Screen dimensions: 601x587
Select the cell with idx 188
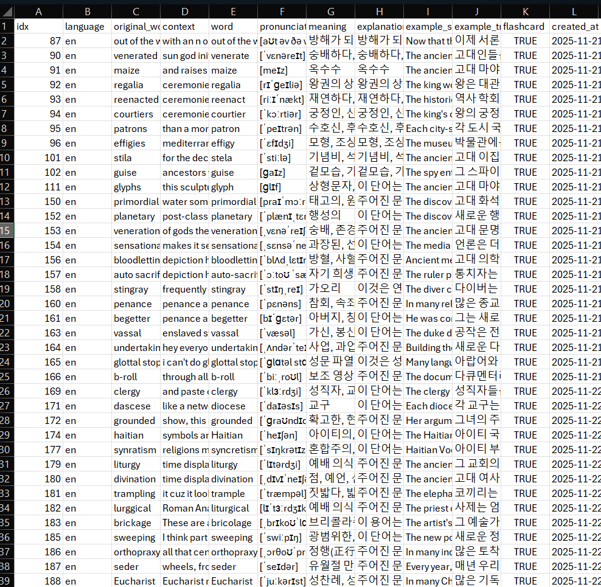pos(38,581)
